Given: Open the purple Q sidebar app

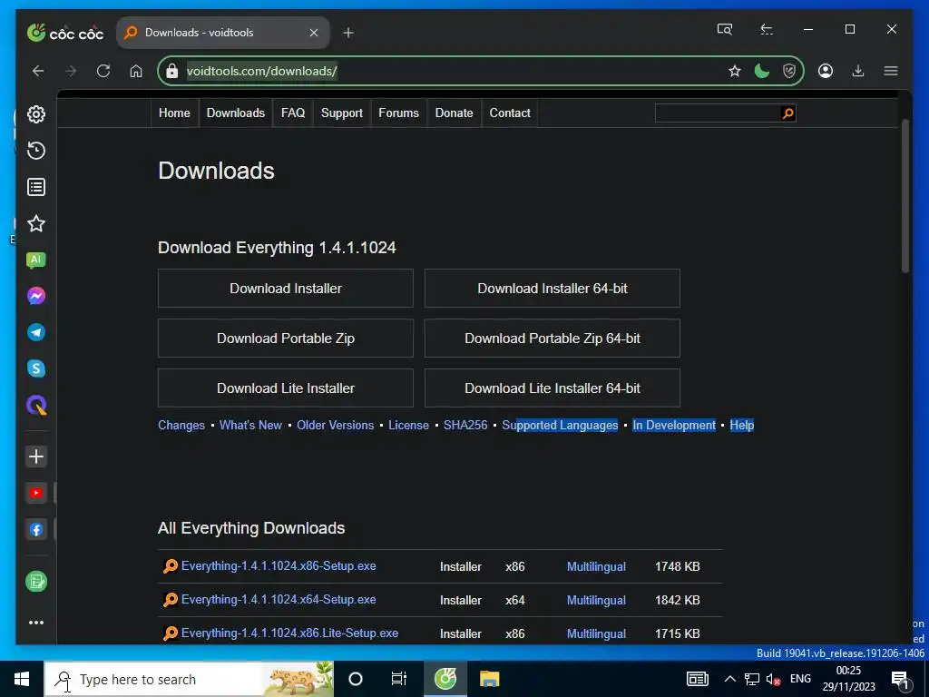Looking at the screenshot, I should 36,406.
